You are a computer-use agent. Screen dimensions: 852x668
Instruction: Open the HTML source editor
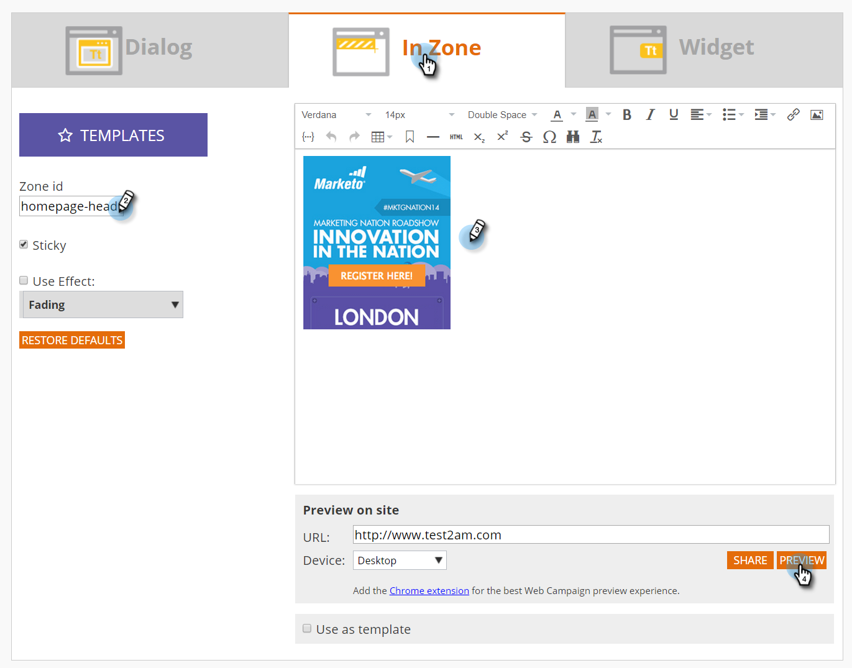pos(456,137)
